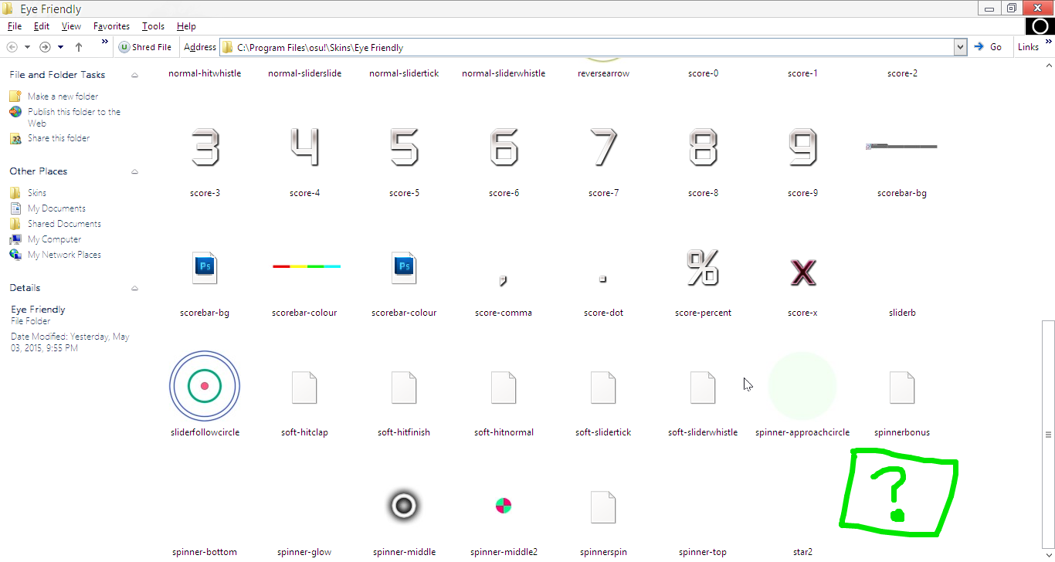
Task: Open My Network Places link
Action: click(64, 255)
